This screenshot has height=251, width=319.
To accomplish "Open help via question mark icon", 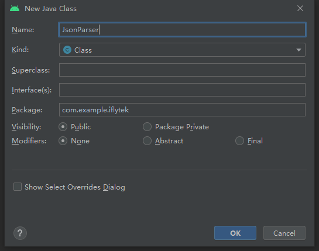I will 20,233.
